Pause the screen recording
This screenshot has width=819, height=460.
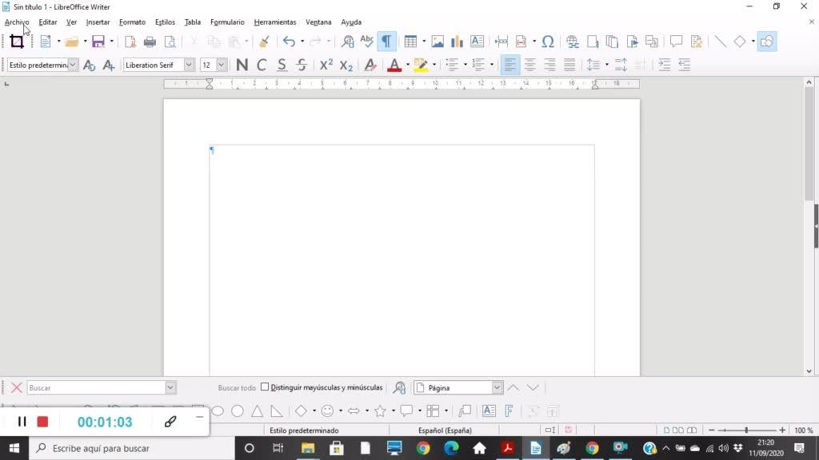(x=22, y=422)
